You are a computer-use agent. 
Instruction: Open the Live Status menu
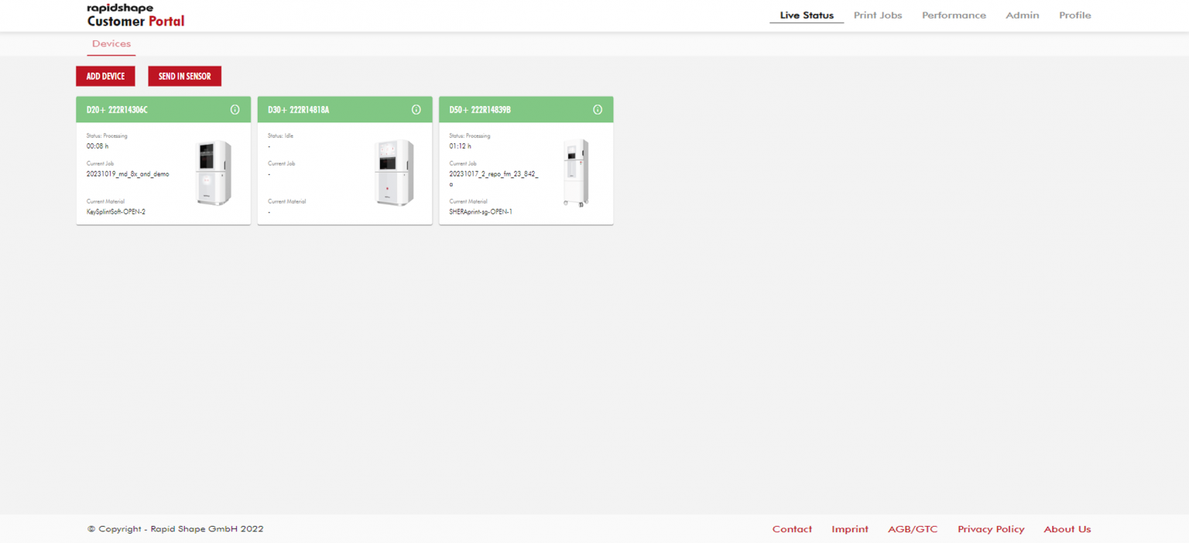pos(807,15)
